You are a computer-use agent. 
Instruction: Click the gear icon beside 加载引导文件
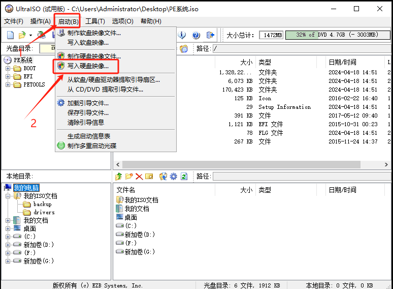pos(61,103)
